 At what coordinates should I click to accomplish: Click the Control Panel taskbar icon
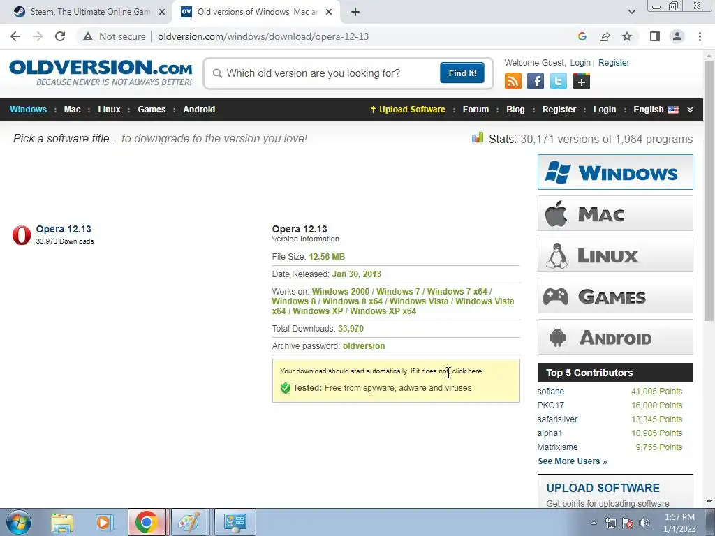235,522
